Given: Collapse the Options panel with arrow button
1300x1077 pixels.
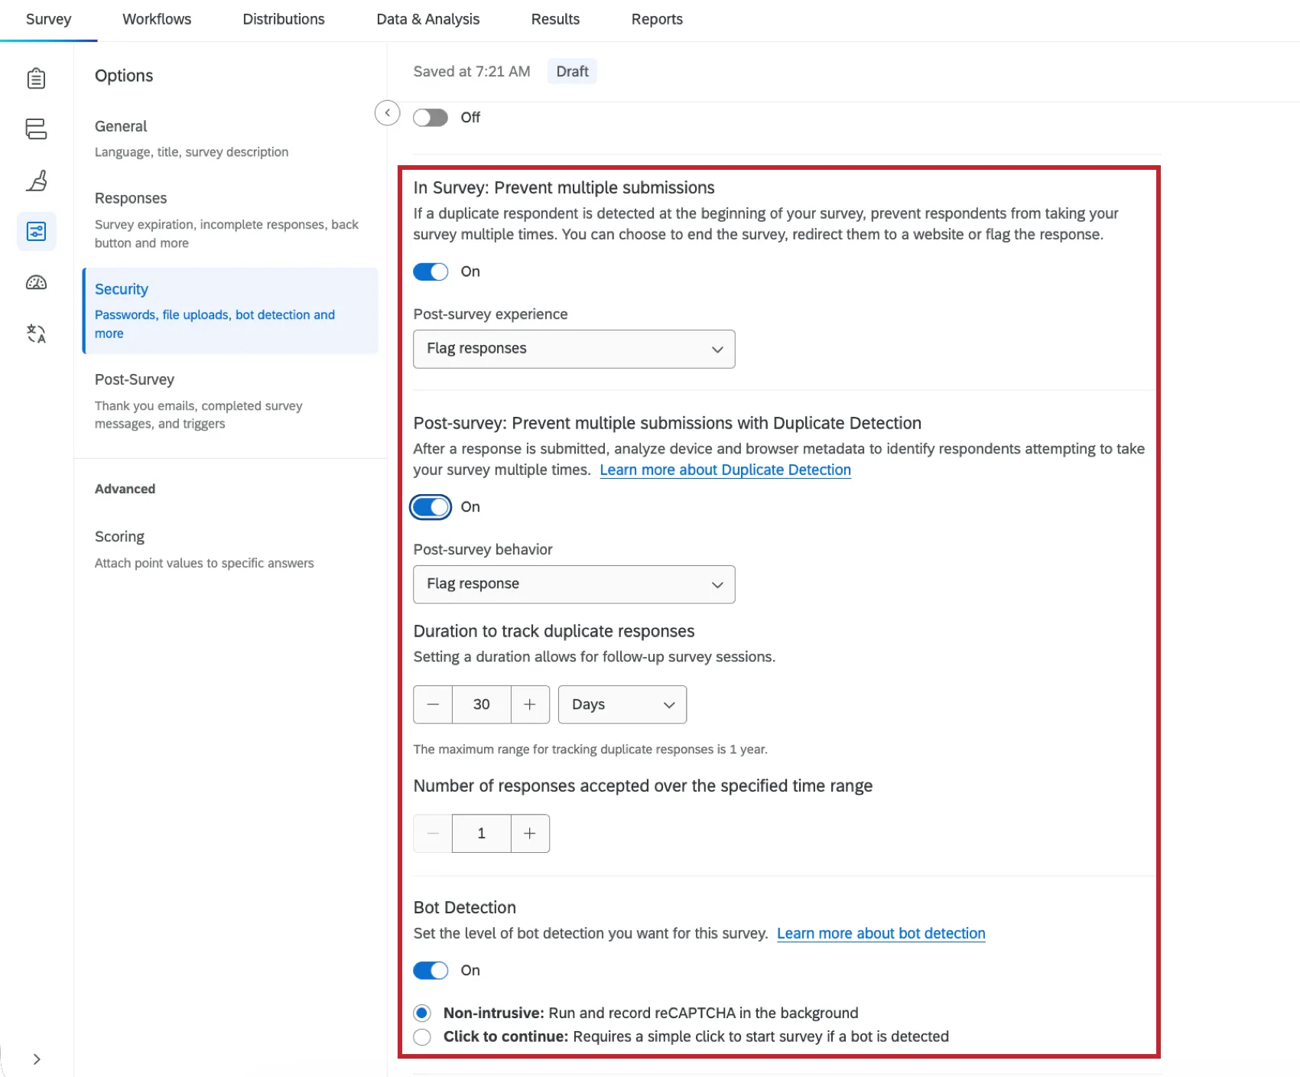Looking at the screenshot, I should point(388,113).
